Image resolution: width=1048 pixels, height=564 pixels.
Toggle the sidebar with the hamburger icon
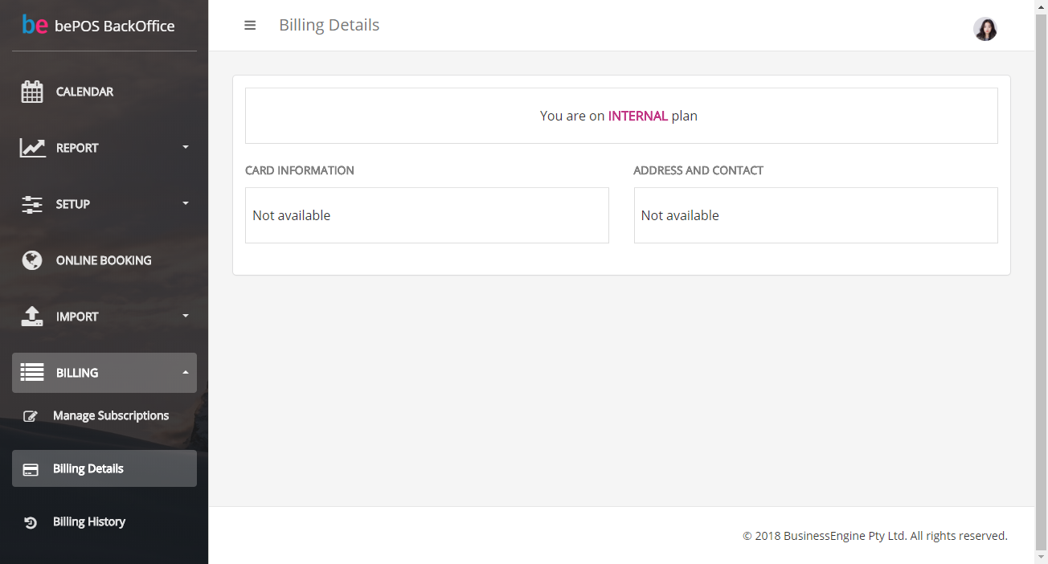click(250, 26)
